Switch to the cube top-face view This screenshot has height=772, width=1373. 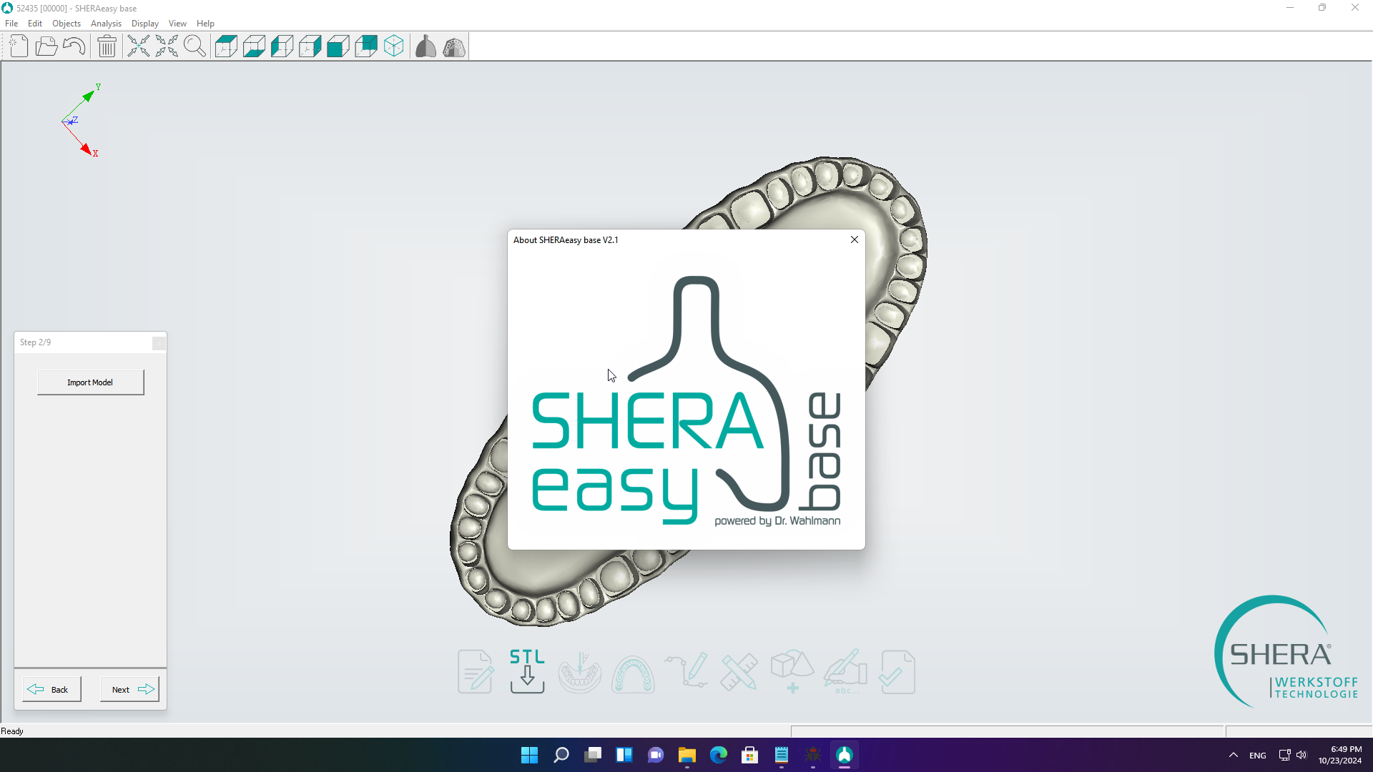(226, 46)
